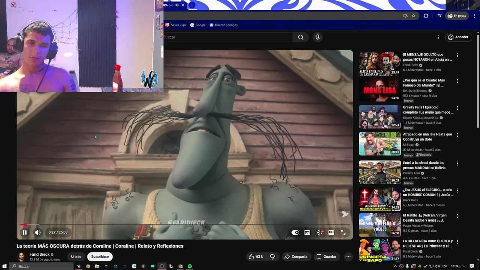Open Chrome icon pinned first on the taskbar

(88, 266)
